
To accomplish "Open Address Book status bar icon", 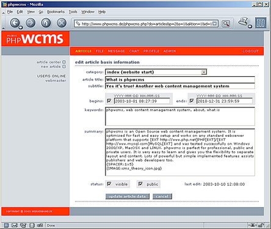I will point(32,225).
